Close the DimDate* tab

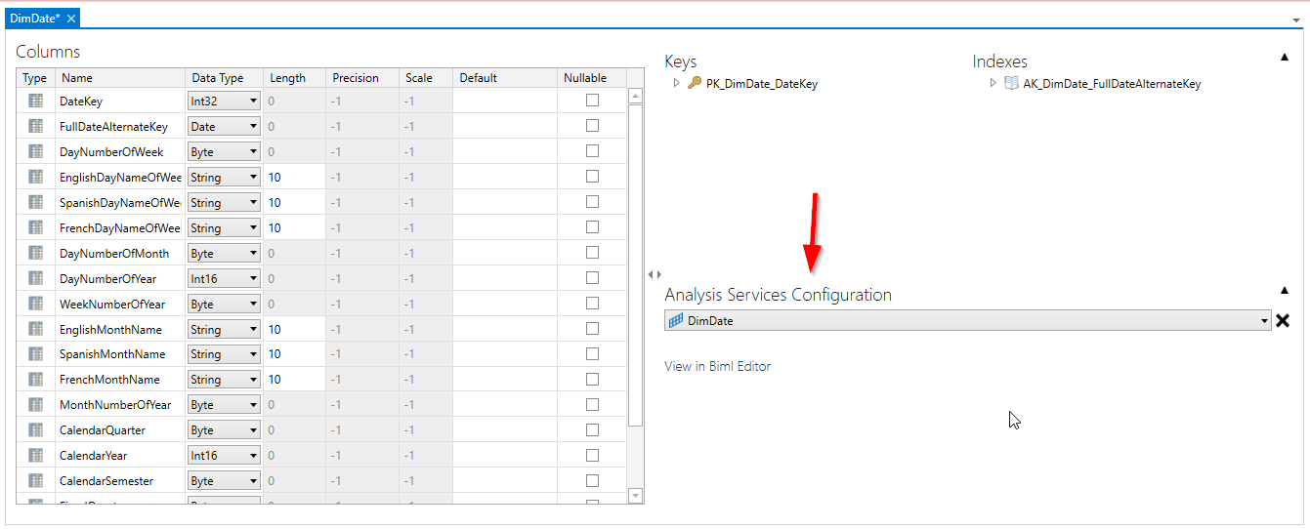click(71, 19)
